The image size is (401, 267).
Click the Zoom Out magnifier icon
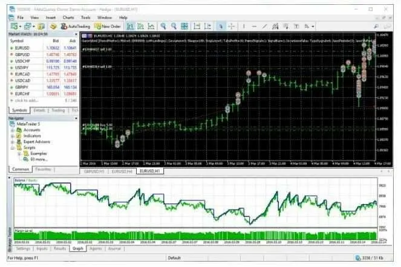[174, 26]
